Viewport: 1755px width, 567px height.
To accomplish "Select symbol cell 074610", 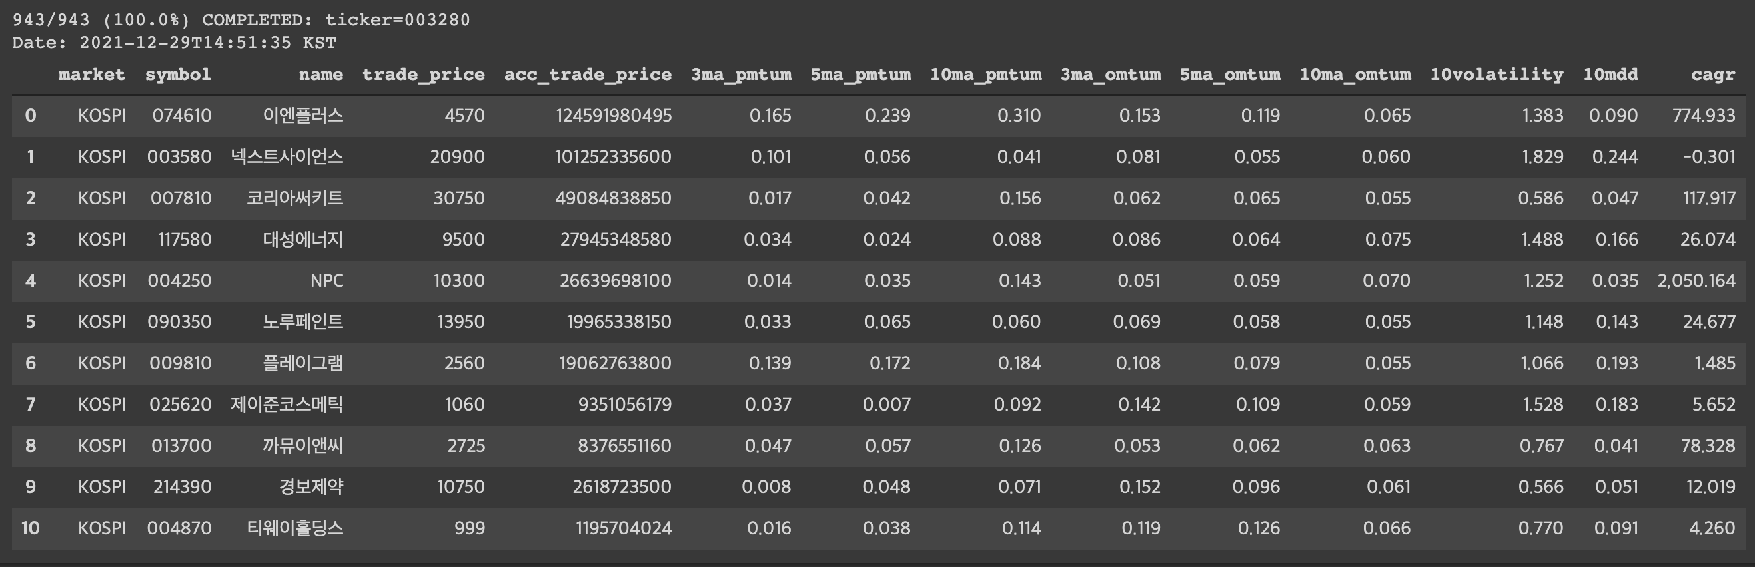I will (x=182, y=116).
